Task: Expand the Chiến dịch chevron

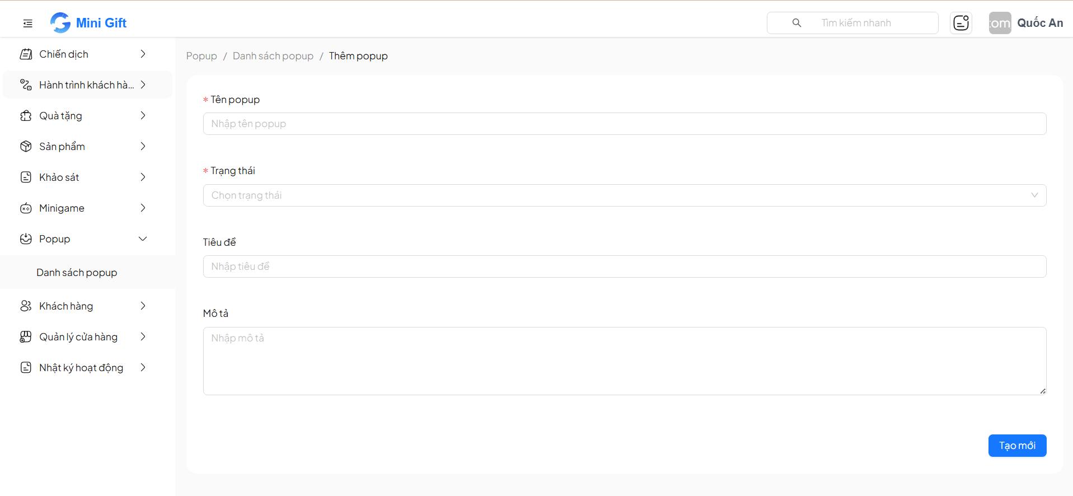Action: [x=143, y=54]
